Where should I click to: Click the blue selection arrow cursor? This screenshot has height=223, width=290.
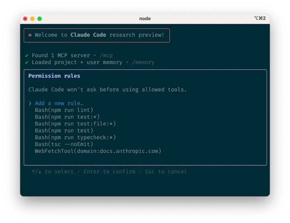[x=30, y=103]
